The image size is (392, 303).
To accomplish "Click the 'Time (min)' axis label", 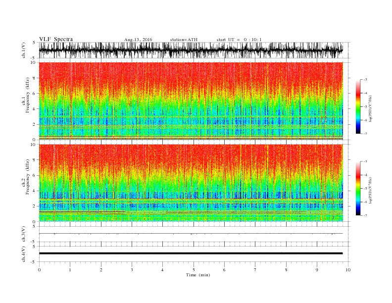I will [x=198, y=275].
